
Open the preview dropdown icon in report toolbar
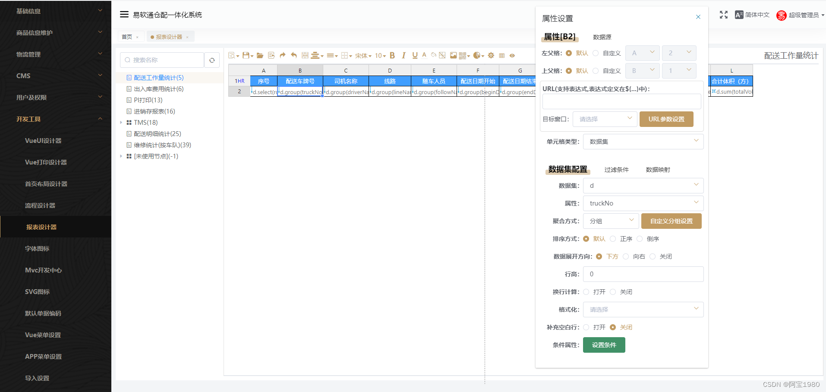[233, 55]
